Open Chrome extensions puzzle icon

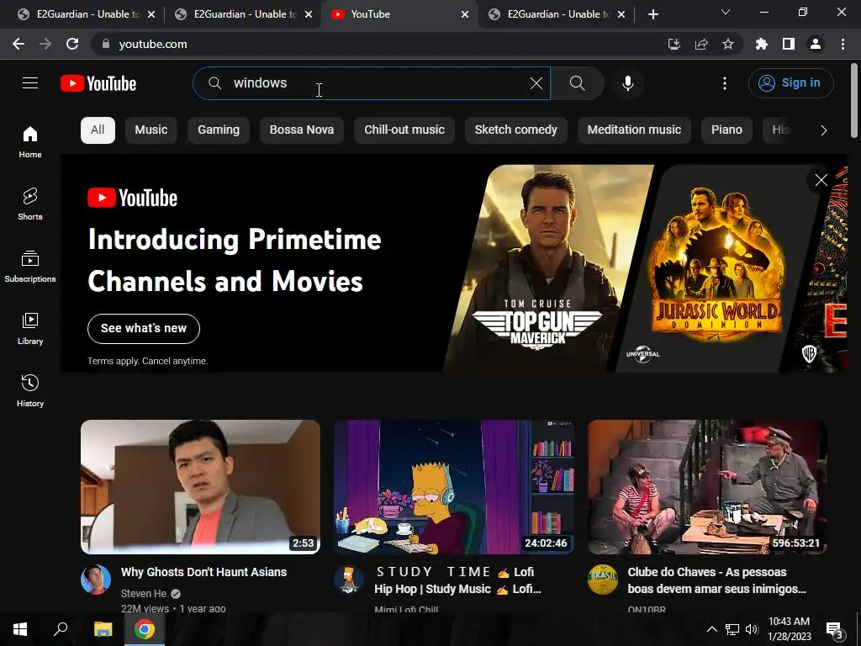point(761,44)
